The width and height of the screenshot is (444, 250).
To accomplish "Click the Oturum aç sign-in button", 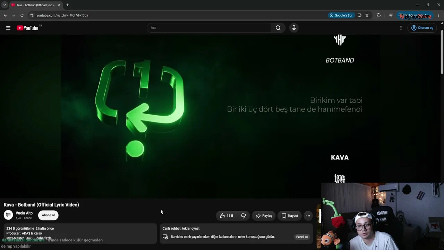I will pyautogui.click(x=422, y=28).
